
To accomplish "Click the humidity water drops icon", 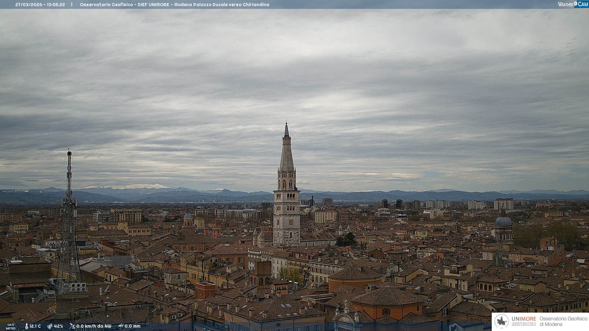I will [x=50, y=326].
